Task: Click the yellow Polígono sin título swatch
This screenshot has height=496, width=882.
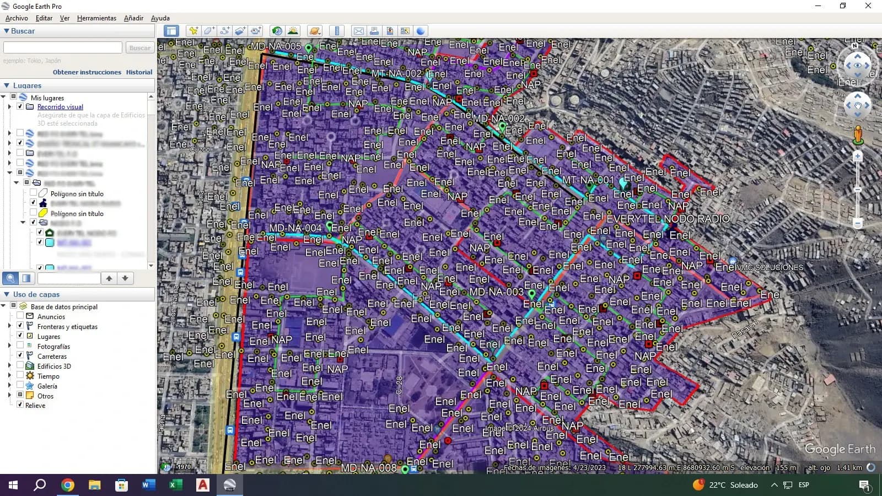Action: coord(43,213)
